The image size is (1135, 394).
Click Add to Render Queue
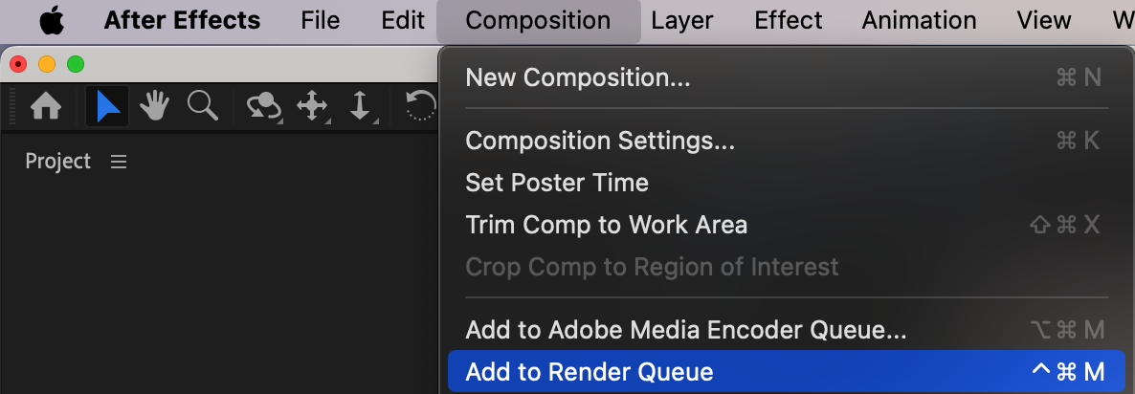click(590, 372)
